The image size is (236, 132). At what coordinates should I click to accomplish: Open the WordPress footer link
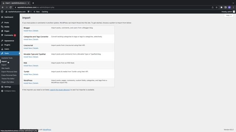(47, 129)
